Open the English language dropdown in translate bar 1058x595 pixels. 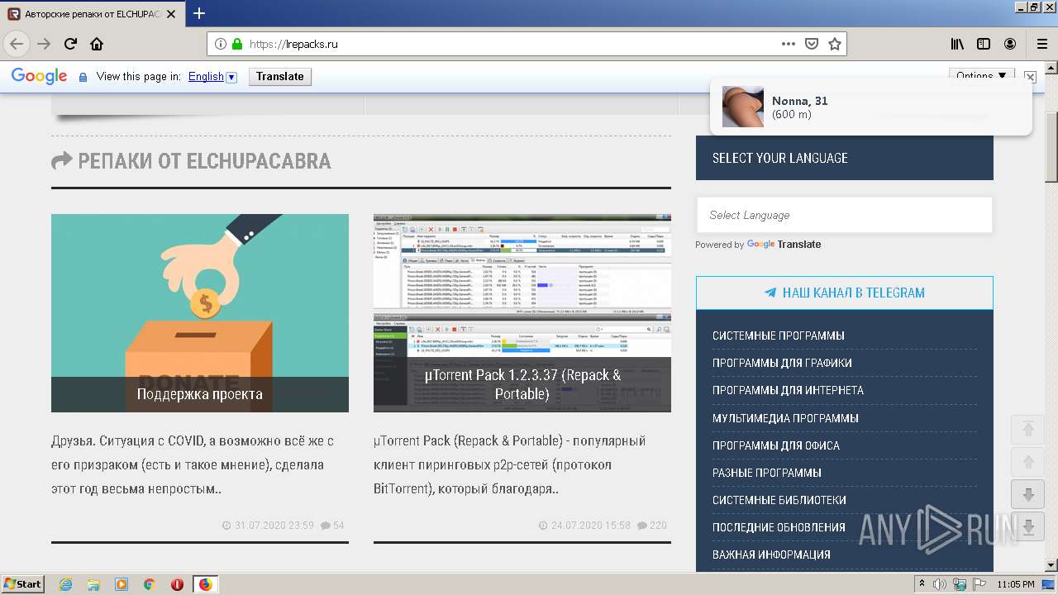212,76
